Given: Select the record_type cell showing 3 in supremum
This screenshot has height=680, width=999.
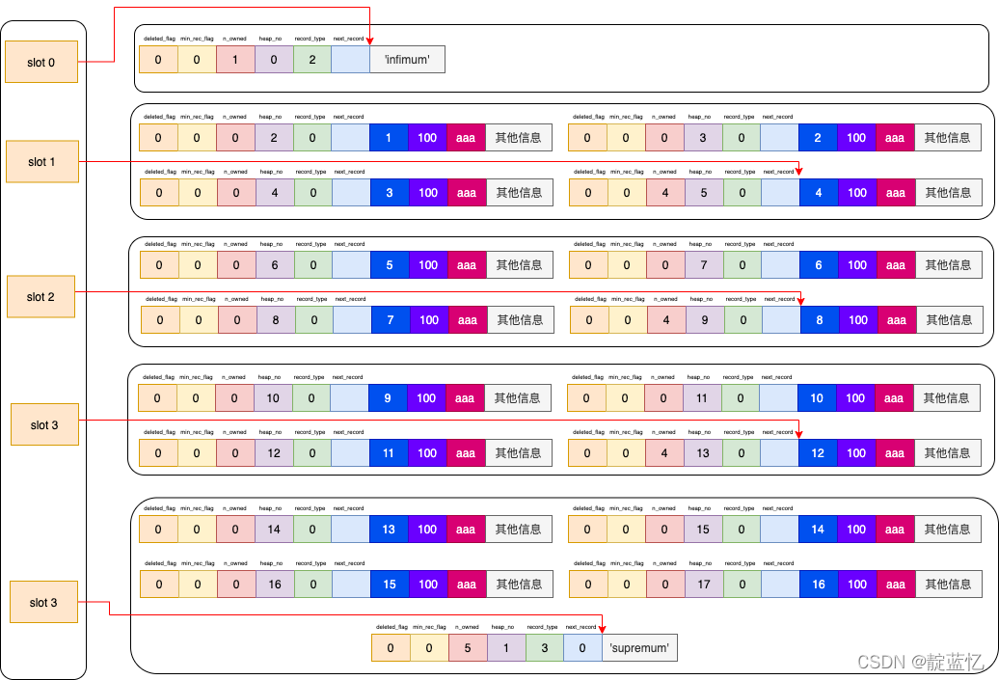Looking at the screenshot, I should 545,647.
